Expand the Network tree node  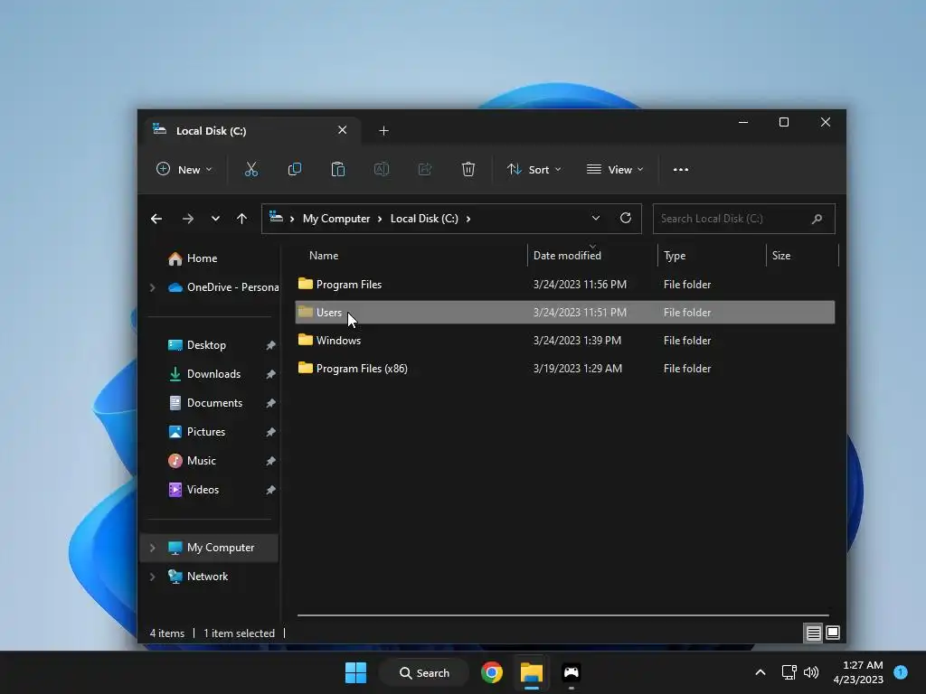coord(152,577)
